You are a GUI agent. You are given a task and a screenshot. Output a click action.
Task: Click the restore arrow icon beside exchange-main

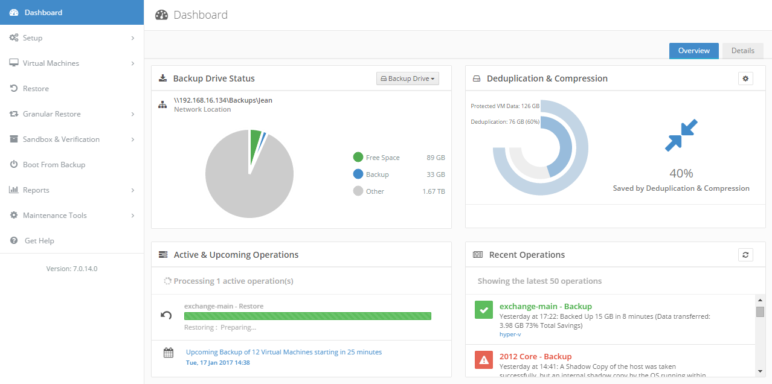166,315
